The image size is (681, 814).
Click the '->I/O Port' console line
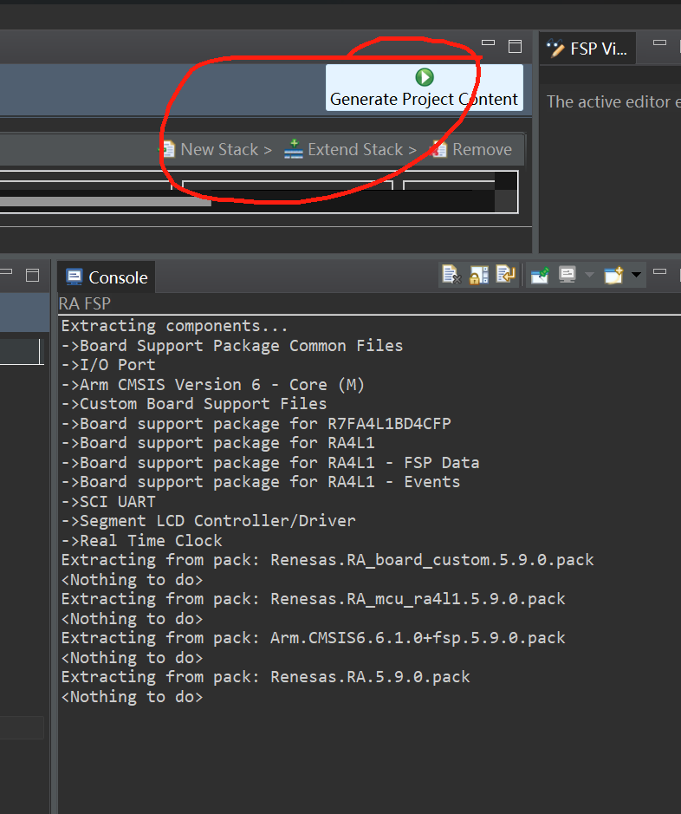[108, 365]
